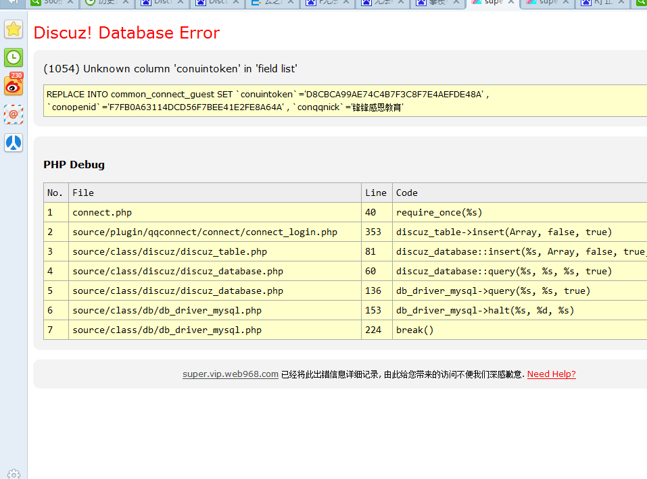The image size is (647, 479).
Task: Click line number 224 cell
Action: point(377,330)
